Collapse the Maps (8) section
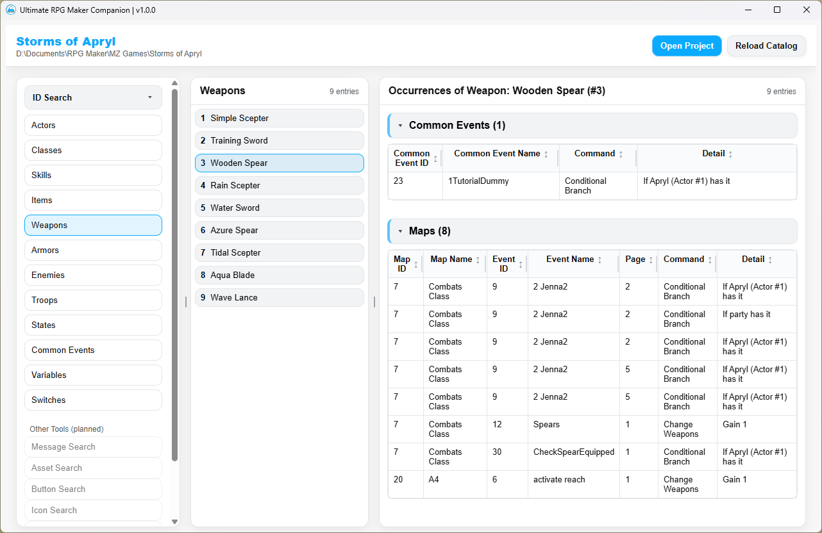Viewport: 822px width, 533px height. point(401,231)
